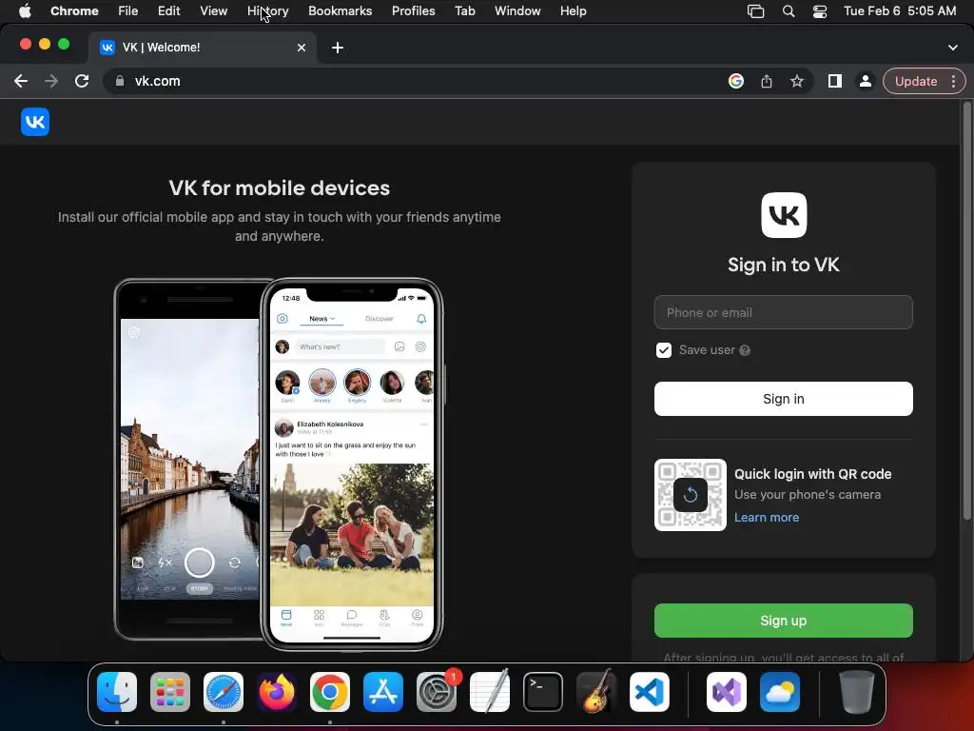Image resolution: width=974 pixels, height=731 pixels.
Task: Bookmark this tab with the star icon
Action: coord(797,82)
